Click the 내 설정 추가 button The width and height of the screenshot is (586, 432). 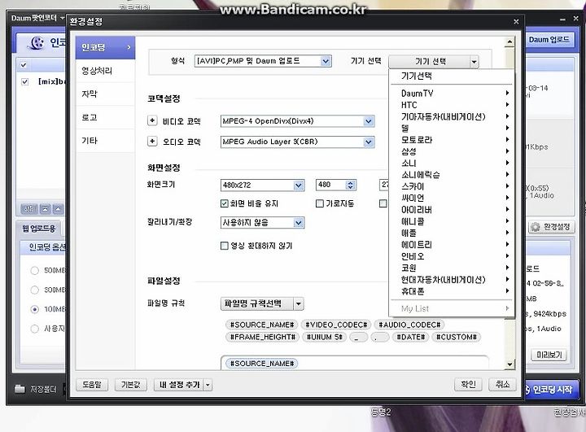(179, 385)
